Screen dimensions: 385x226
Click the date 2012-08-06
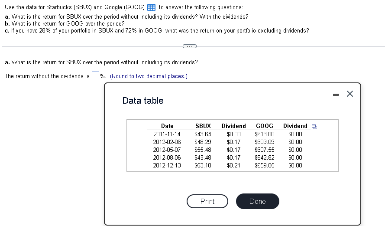coord(167,157)
